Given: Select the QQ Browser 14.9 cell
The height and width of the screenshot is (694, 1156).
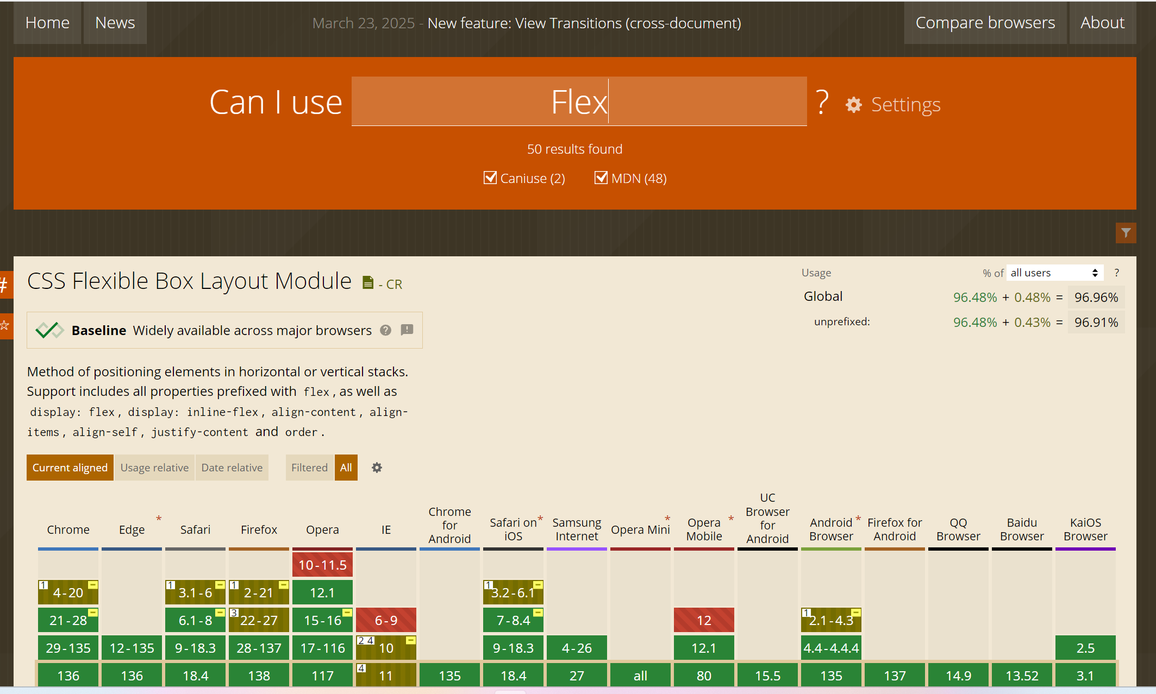Looking at the screenshot, I should (x=958, y=676).
